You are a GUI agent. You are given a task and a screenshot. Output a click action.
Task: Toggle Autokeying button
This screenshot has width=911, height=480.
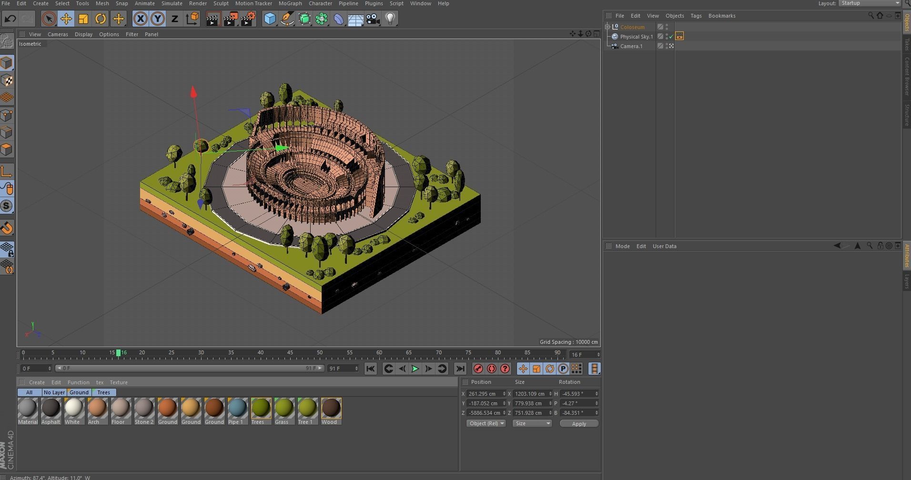coord(491,369)
